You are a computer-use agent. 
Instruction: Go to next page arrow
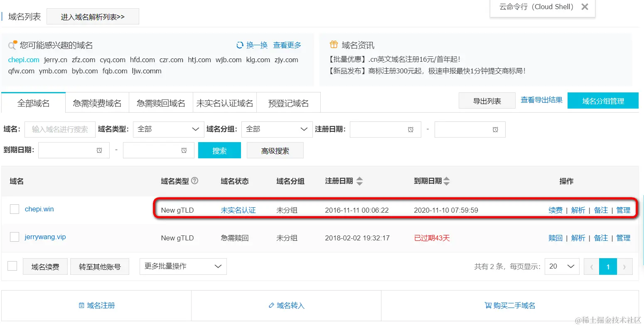[624, 266]
